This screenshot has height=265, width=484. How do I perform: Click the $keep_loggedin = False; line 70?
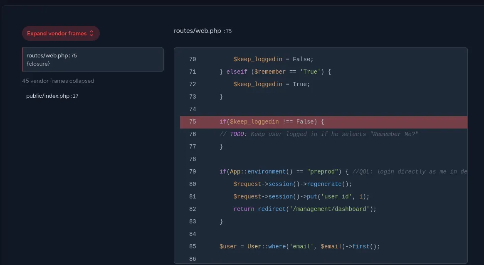coord(273,59)
